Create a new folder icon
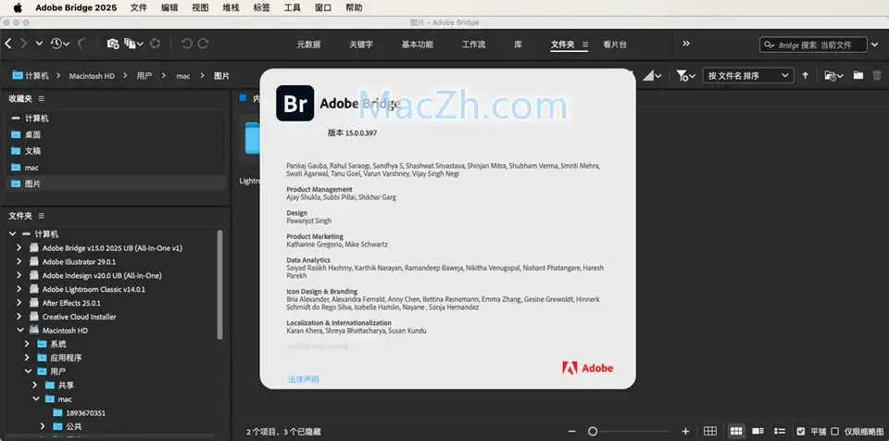The height and width of the screenshot is (441, 889). point(858,75)
